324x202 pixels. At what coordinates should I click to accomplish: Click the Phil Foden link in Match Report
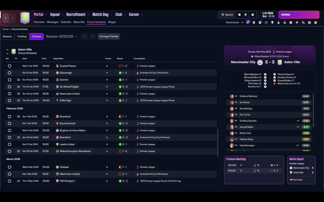[x=298, y=180]
